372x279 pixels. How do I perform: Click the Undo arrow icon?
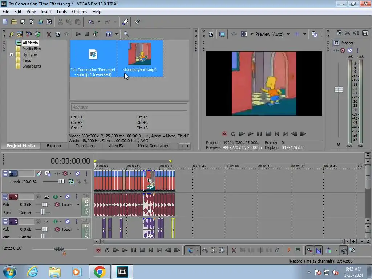91,22
